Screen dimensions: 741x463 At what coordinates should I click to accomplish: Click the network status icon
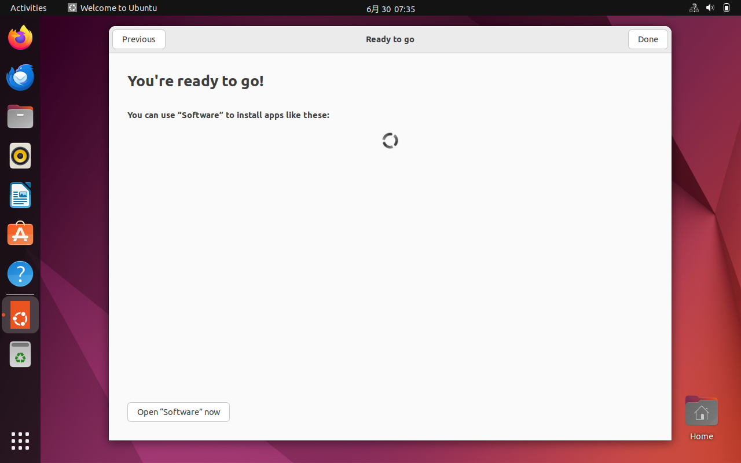pyautogui.click(x=694, y=8)
